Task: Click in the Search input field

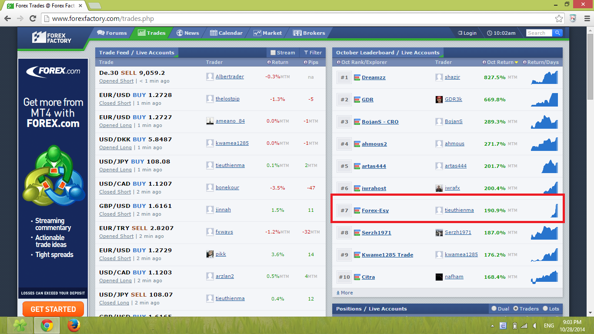Action: coord(539,33)
